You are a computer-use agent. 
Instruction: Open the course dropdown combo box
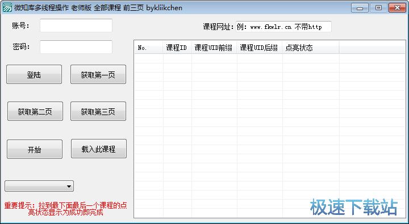click(39, 186)
